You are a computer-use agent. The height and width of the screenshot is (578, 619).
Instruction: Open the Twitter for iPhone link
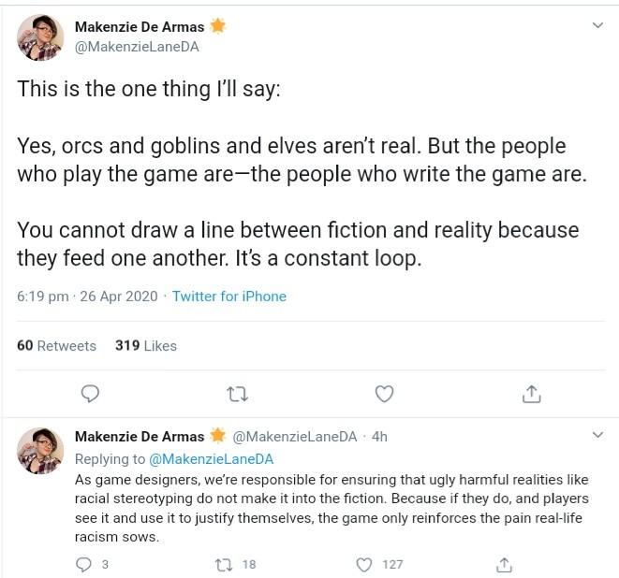pyautogui.click(x=229, y=296)
